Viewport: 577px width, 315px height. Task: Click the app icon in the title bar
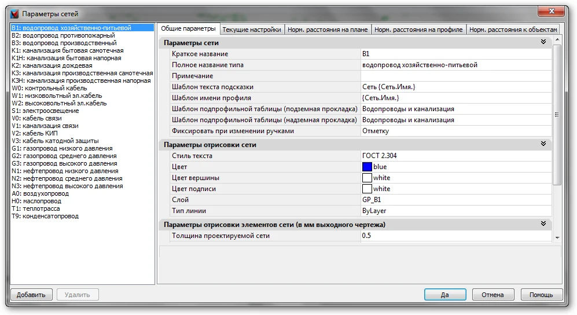[15, 13]
